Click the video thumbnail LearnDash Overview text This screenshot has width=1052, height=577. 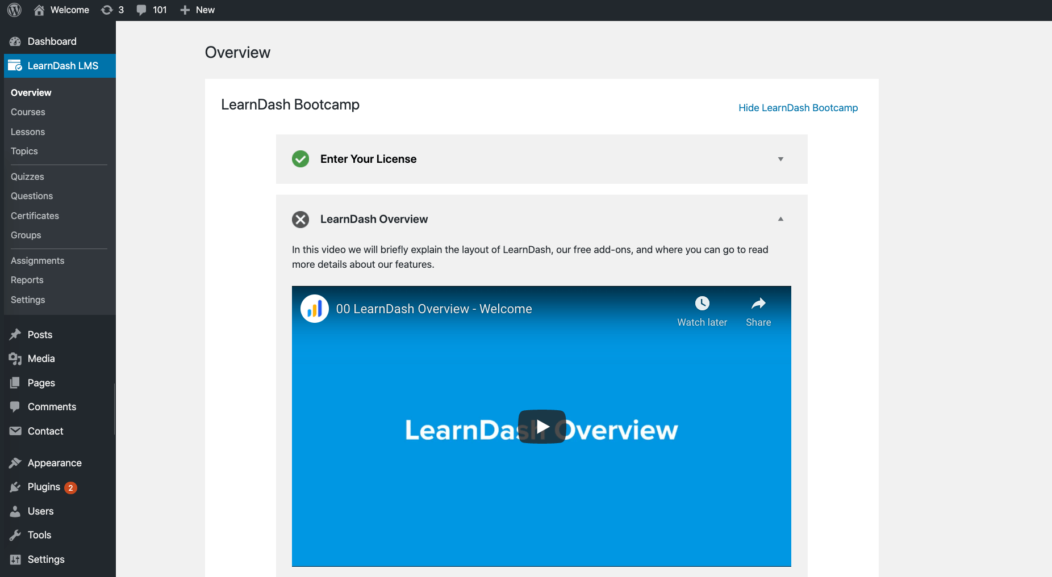pos(542,429)
